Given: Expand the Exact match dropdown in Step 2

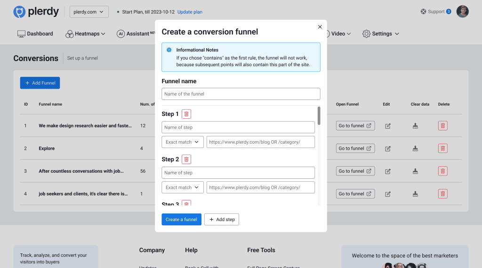Looking at the screenshot, I should click(183, 187).
